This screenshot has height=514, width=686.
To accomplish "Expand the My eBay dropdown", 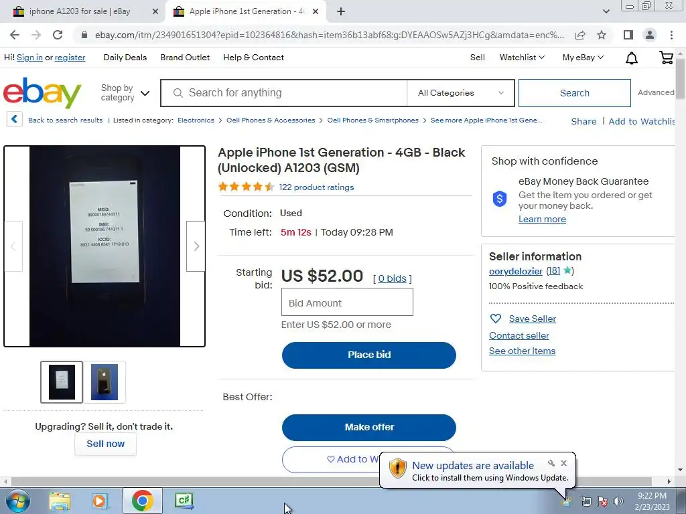I will click(583, 58).
